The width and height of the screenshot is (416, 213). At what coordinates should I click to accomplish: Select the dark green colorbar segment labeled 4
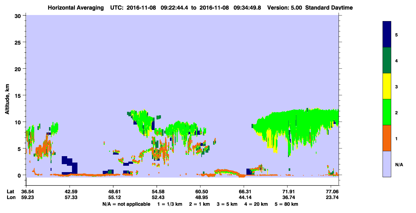coord(387,60)
